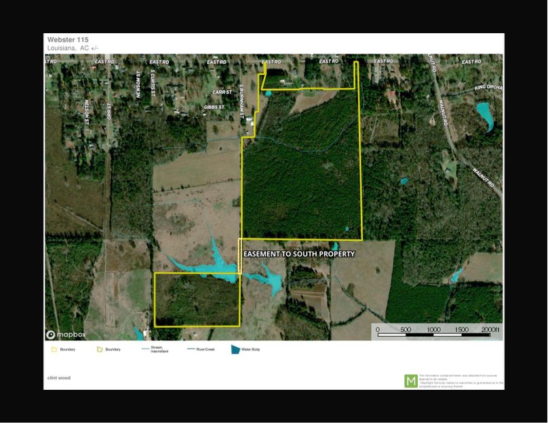Viewport: 548px width, 423px height.
Task: Click the CARR ST road label
Action: click(x=222, y=92)
